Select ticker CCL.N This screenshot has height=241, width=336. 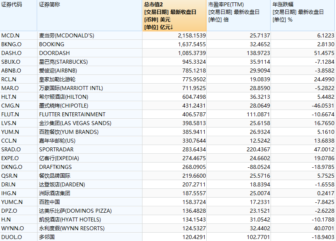coord(9,141)
